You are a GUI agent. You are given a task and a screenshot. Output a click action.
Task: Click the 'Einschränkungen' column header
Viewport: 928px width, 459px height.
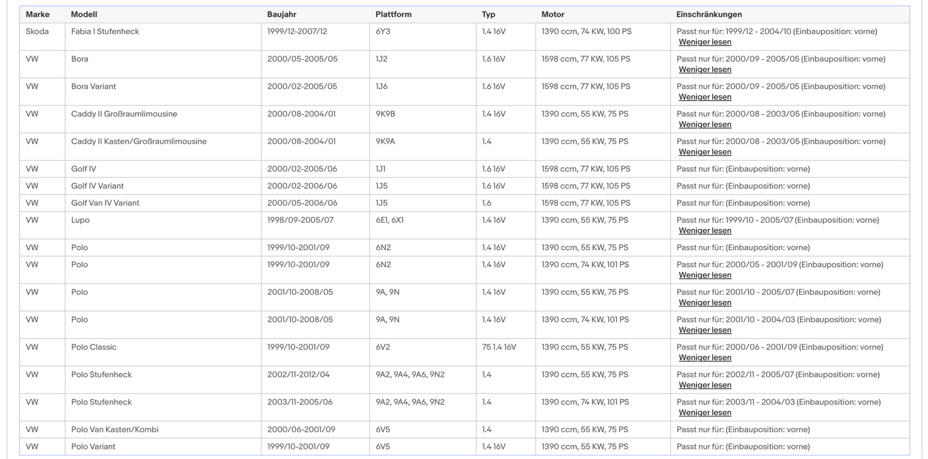tap(709, 14)
